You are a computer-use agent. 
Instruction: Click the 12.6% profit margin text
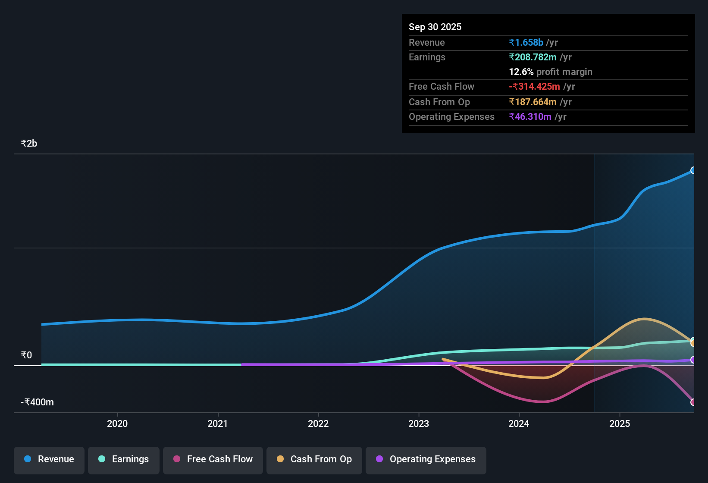(x=551, y=72)
